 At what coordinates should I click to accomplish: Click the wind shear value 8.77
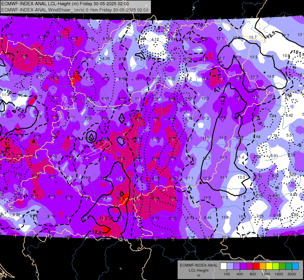coord(71,138)
